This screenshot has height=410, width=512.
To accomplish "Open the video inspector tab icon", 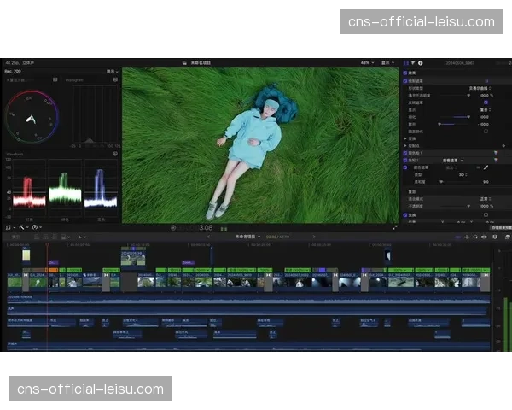I will [405, 63].
